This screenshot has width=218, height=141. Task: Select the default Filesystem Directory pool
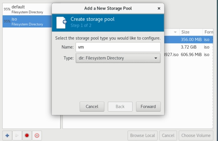27,9
